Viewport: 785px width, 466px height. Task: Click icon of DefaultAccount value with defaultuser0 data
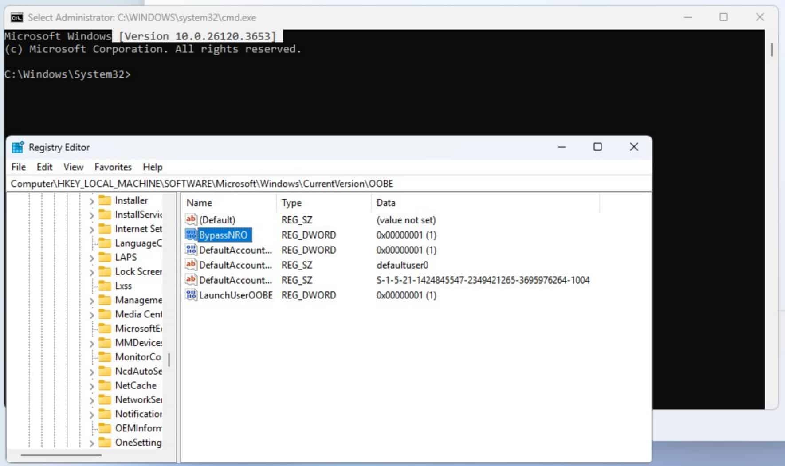coord(191,265)
